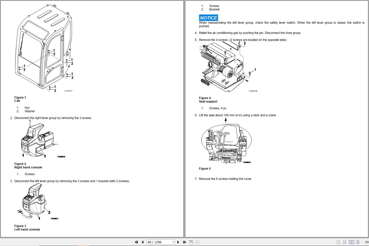Click drawing number V1053727 under the cab
Viewport: 369px width, 246px height.
(68, 91)
